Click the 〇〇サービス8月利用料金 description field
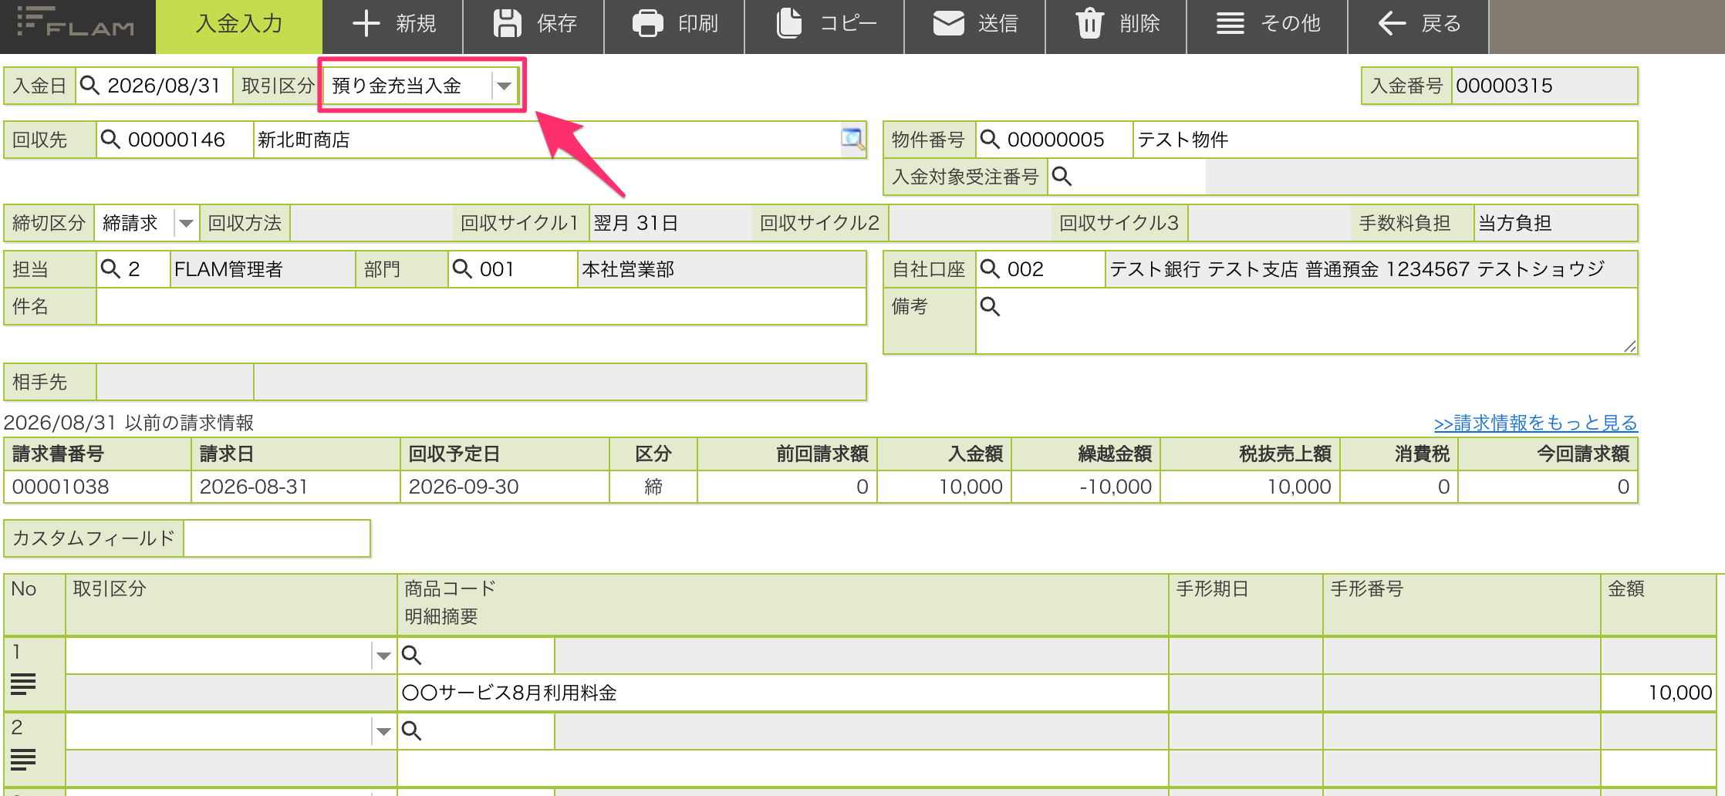The height and width of the screenshot is (796, 1725). click(783, 693)
